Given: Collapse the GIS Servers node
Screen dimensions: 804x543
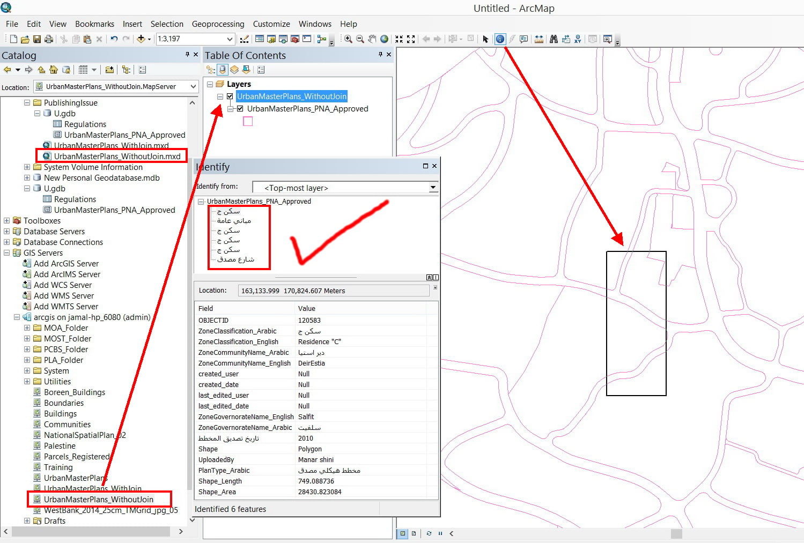Looking at the screenshot, I should coord(6,252).
